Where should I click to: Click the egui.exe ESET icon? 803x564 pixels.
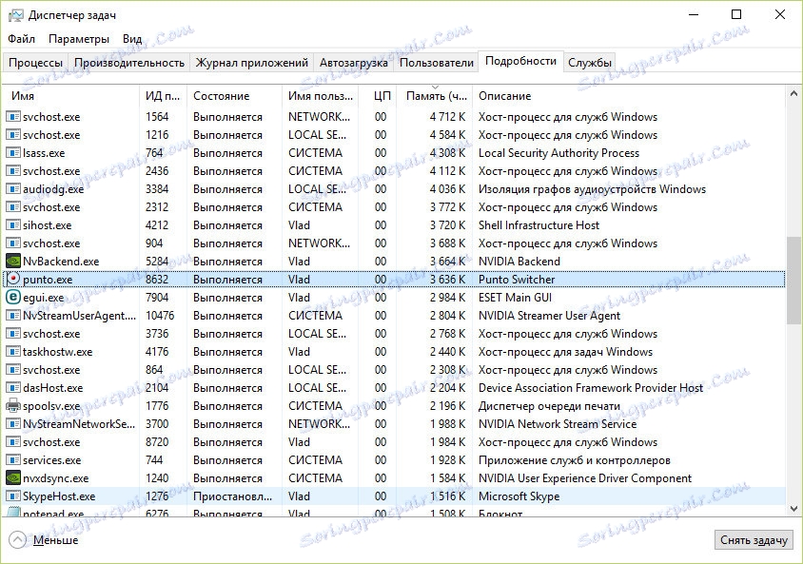pos(12,298)
